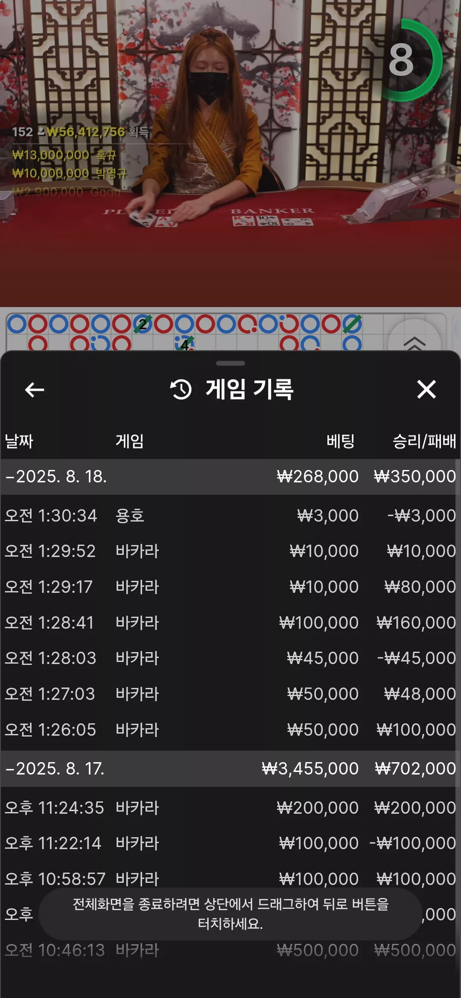Tap the live dealer video stream

(230, 154)
